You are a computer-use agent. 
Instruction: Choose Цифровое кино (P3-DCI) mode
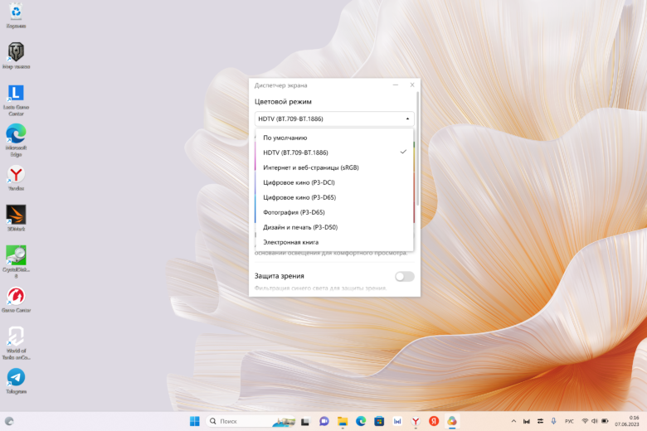click(334, 182)
